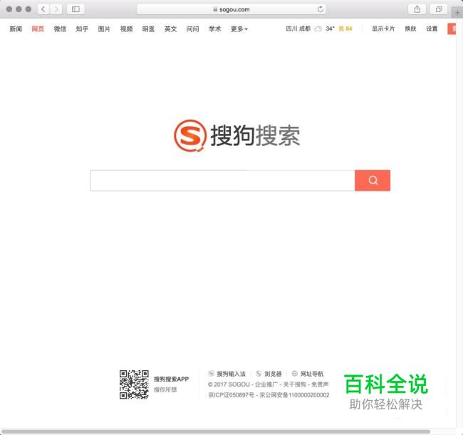Click the Safari back arrow
Viewport: 463px width, 435px height.
pyautogui.click(x=43, y=9)
